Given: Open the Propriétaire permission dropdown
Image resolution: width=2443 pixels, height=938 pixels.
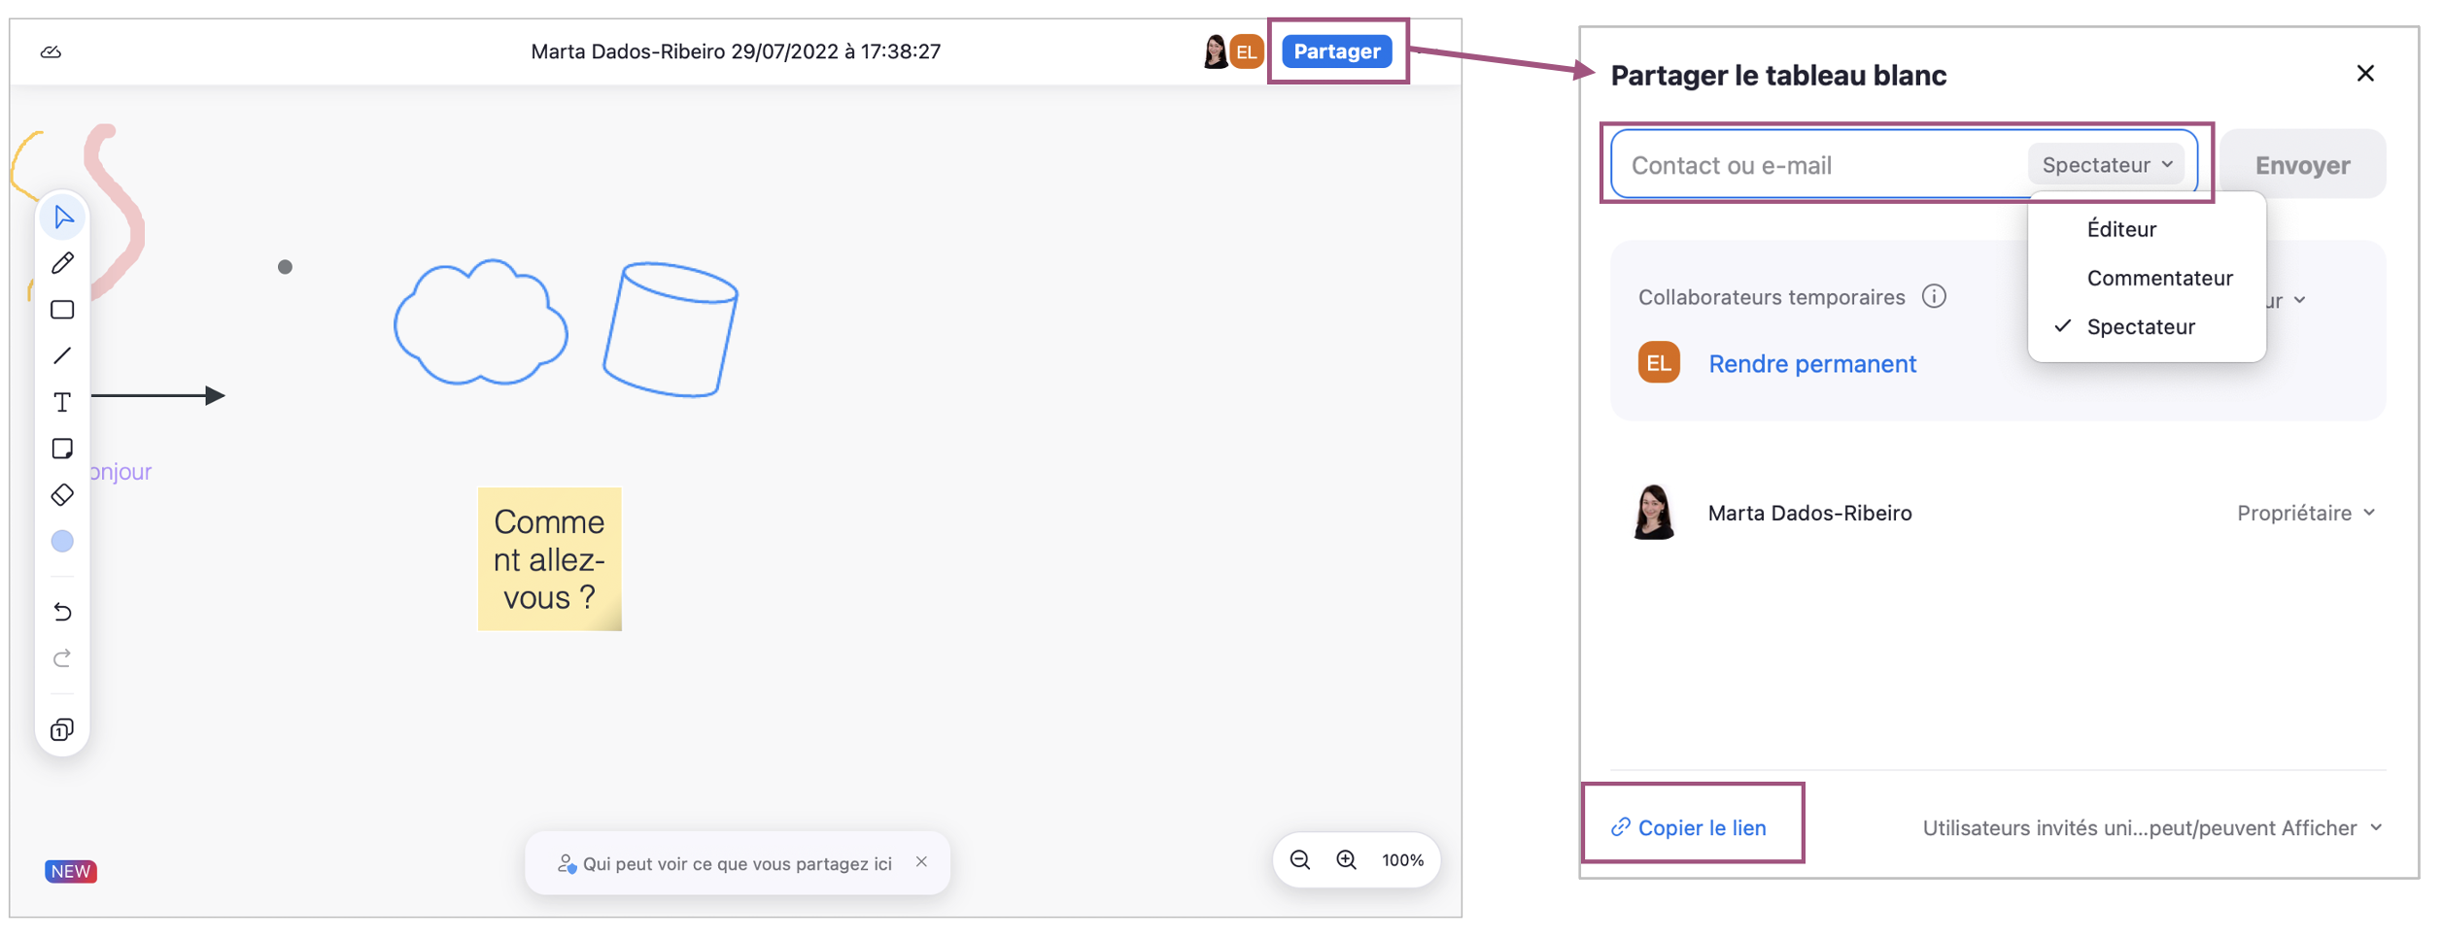Looking at the screenshot, I should pyautogui.click(x=2305, y=513).
